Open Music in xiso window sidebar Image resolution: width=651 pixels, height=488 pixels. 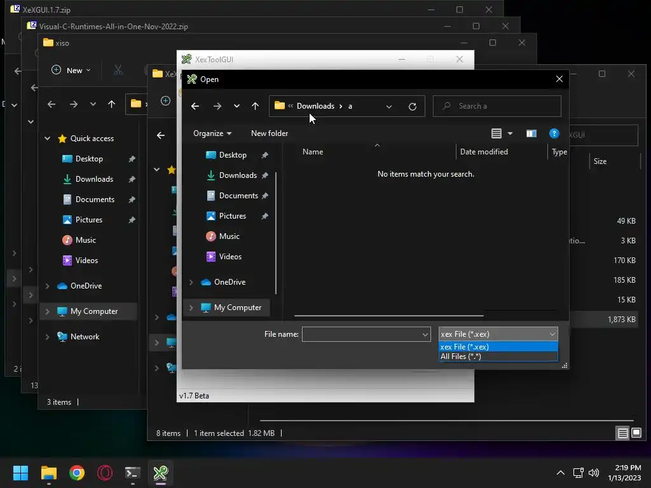pyautogui.click(x=86, y=240)
